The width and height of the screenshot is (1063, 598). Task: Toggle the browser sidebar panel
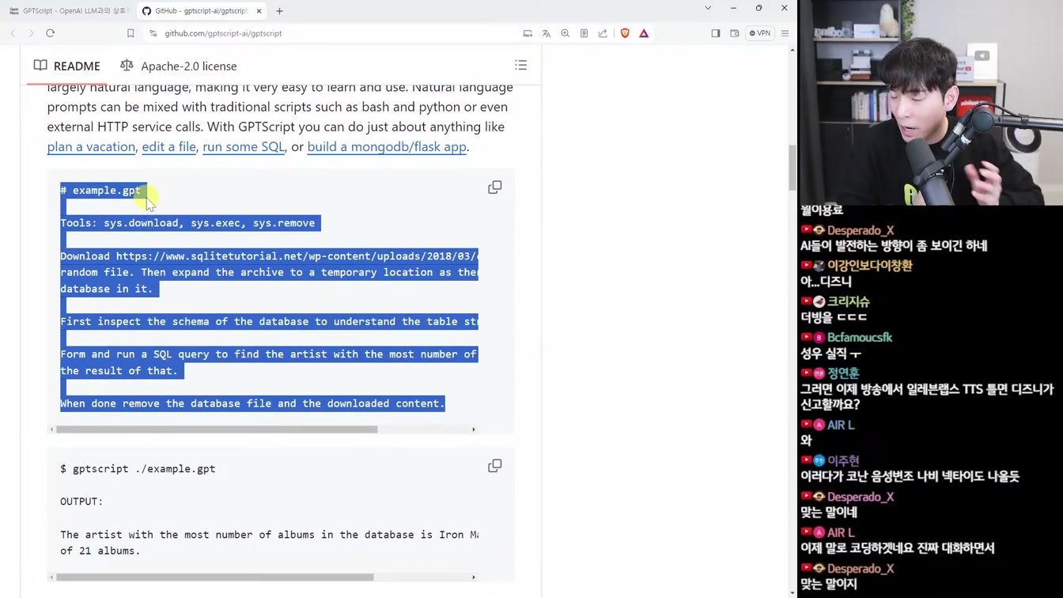[x=716, y=33]
